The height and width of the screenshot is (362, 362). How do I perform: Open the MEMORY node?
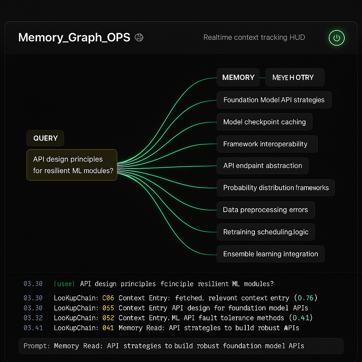click(238, 77)
